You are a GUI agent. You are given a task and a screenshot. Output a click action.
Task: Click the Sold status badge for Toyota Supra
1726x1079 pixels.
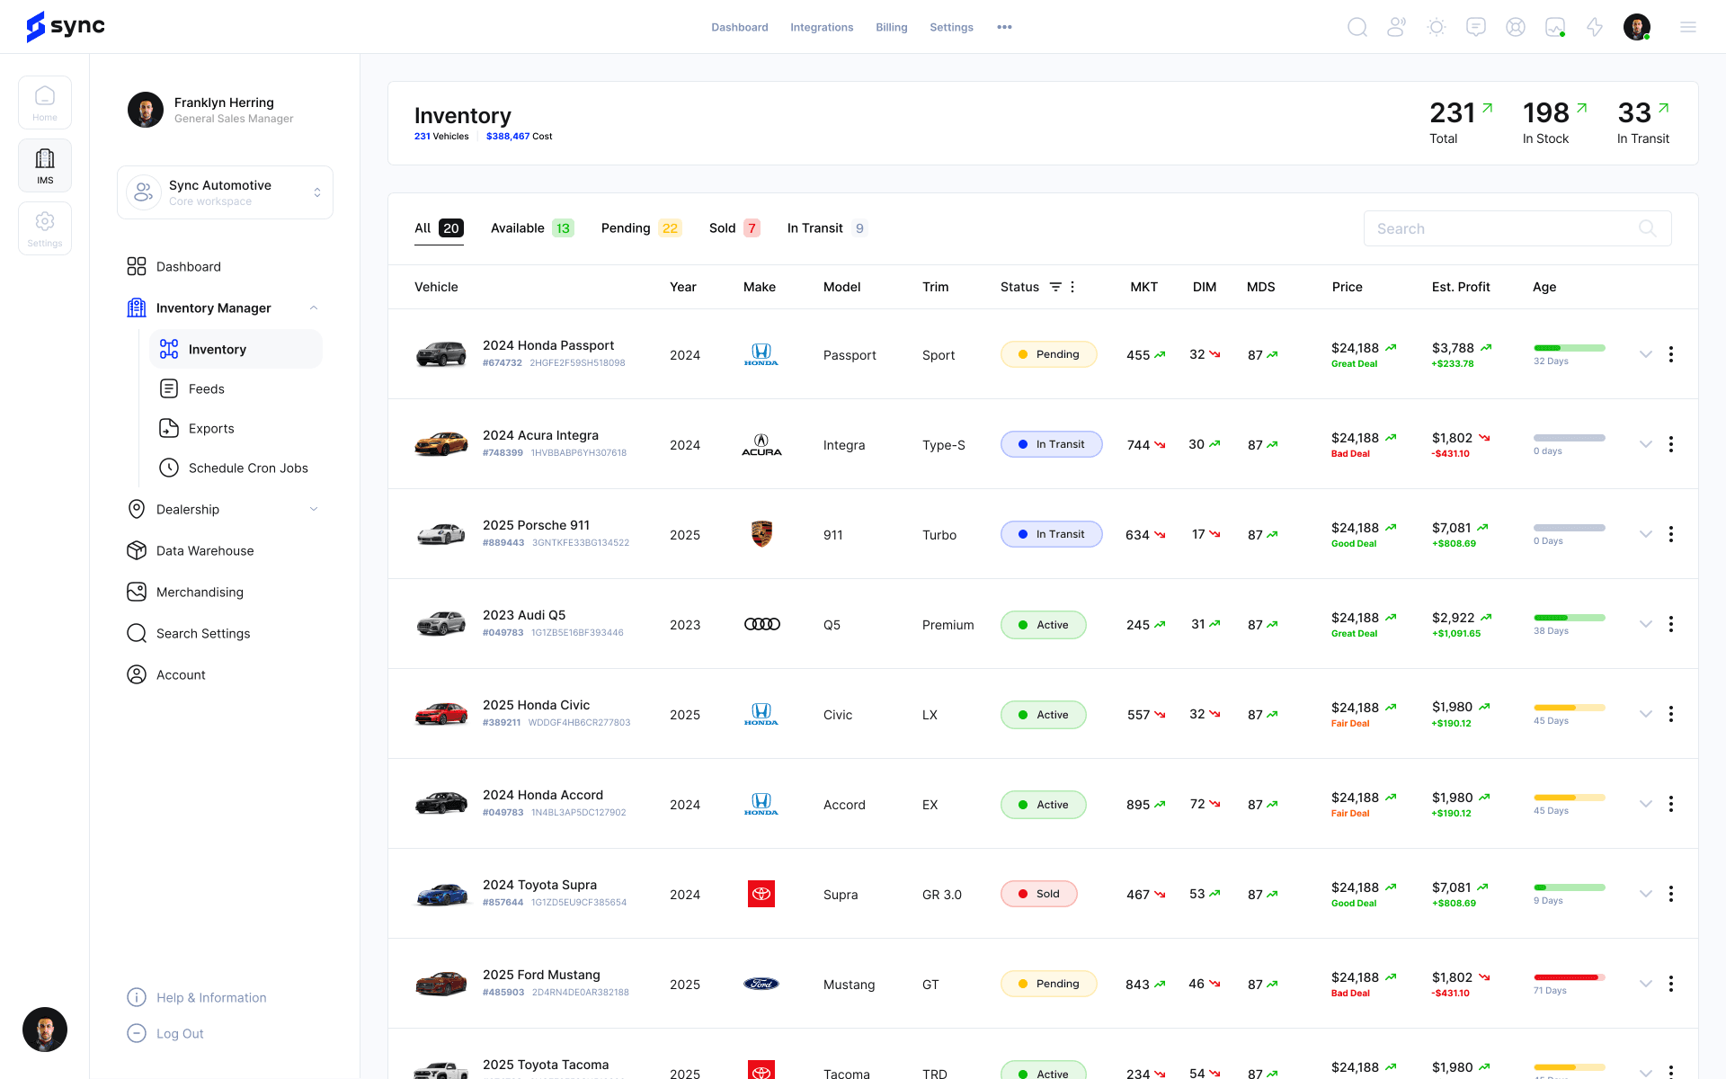point(1039,894)
